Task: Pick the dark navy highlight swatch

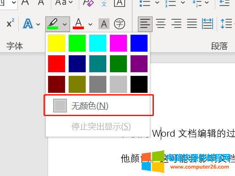Action: [77, 64]
